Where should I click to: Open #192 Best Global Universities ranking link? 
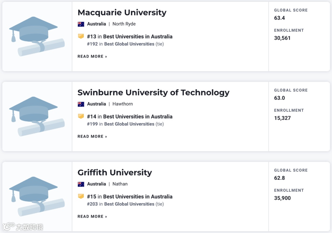[129, 44]
